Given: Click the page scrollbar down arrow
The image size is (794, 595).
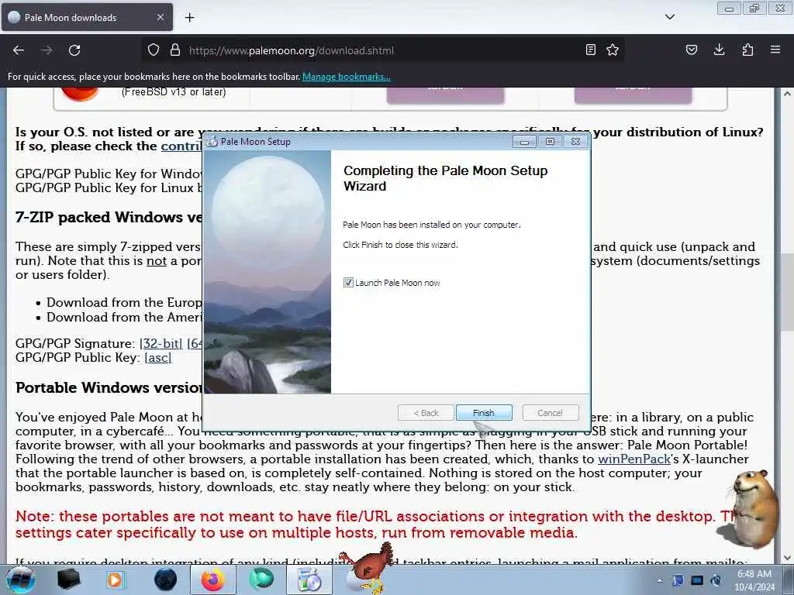Looking at the screenshot, I should [786, 559].
